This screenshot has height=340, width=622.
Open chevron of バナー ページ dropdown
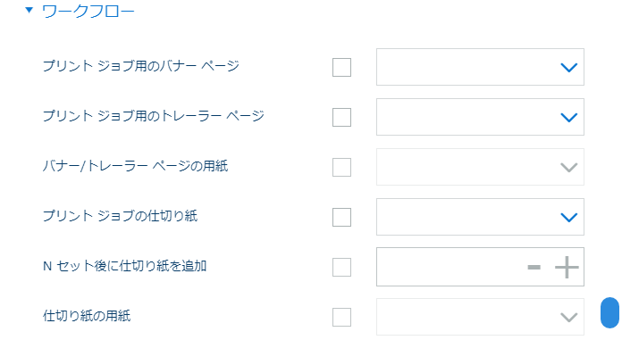[x=568, y=67]
